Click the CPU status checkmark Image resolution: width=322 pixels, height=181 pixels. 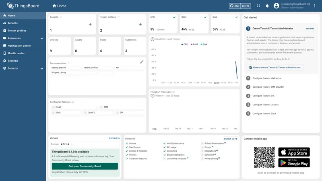174,17
